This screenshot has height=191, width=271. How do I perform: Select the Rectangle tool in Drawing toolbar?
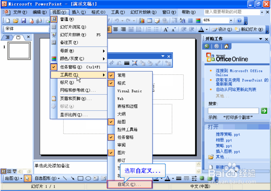(x=81, y=178)
